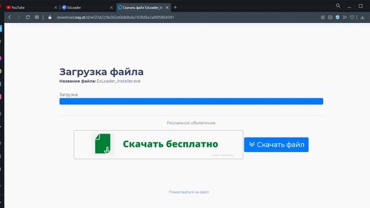
Task: Switch to the ExLoader tab
Action: pyautogui.click(x=87, y=8)
